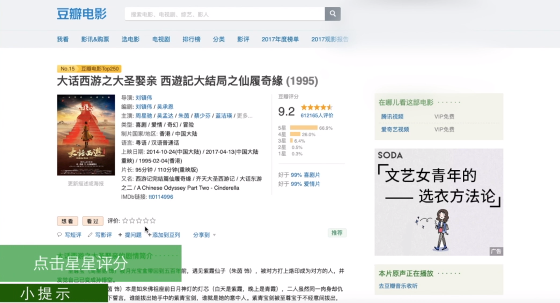Open 爱奇艺视频 watch link
Viewport: 560px width, 303px height.
395,129
